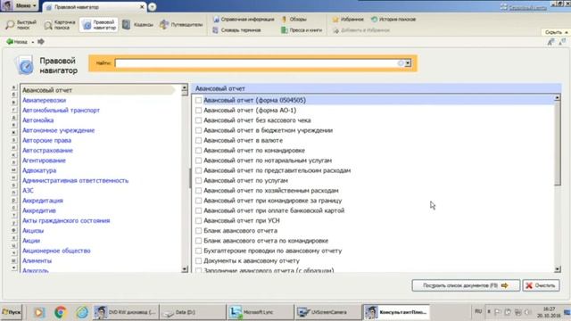Click the forward navigation arrow icon
Screen dimensions: 571x321
pos(41,42)
